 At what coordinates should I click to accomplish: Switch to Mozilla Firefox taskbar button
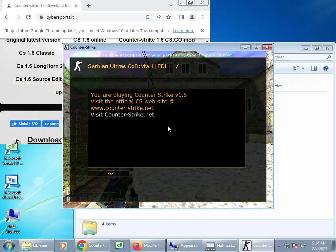(x=147, y=245)
